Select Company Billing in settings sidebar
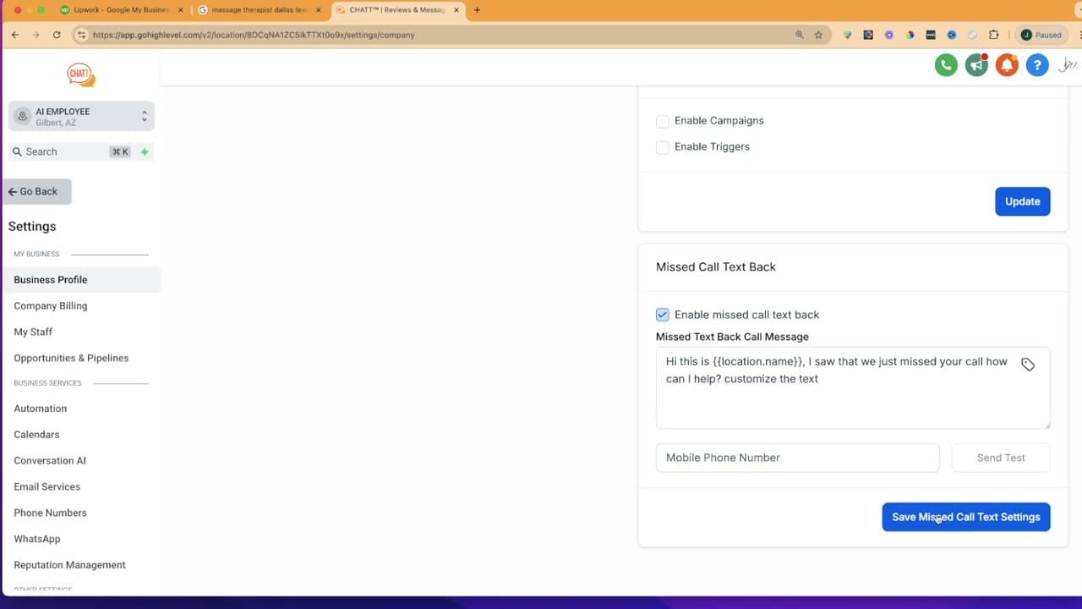Screen dimensions: 1082x609 pos(50,305)
